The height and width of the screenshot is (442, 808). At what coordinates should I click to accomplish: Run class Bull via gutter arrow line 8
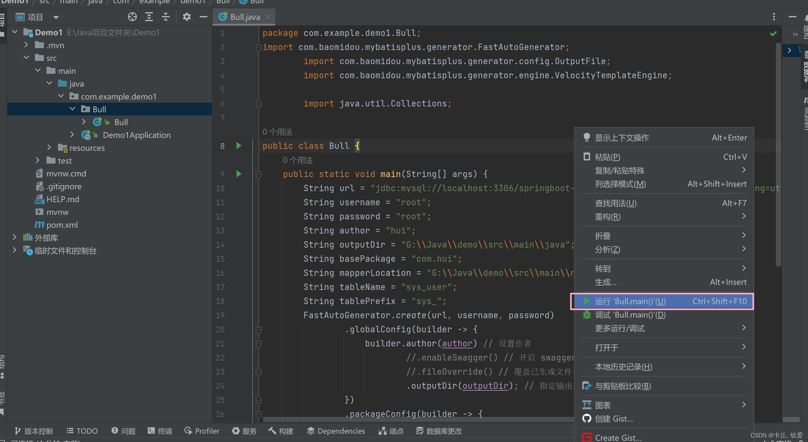coord(239,146)
